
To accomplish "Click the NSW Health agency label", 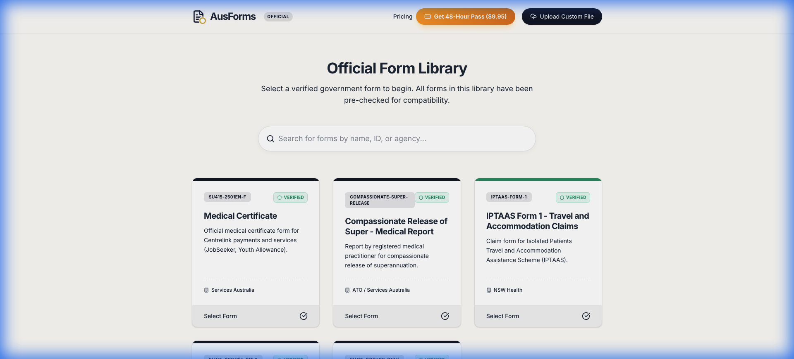I will pyautogui.click(x=508, y=290).
